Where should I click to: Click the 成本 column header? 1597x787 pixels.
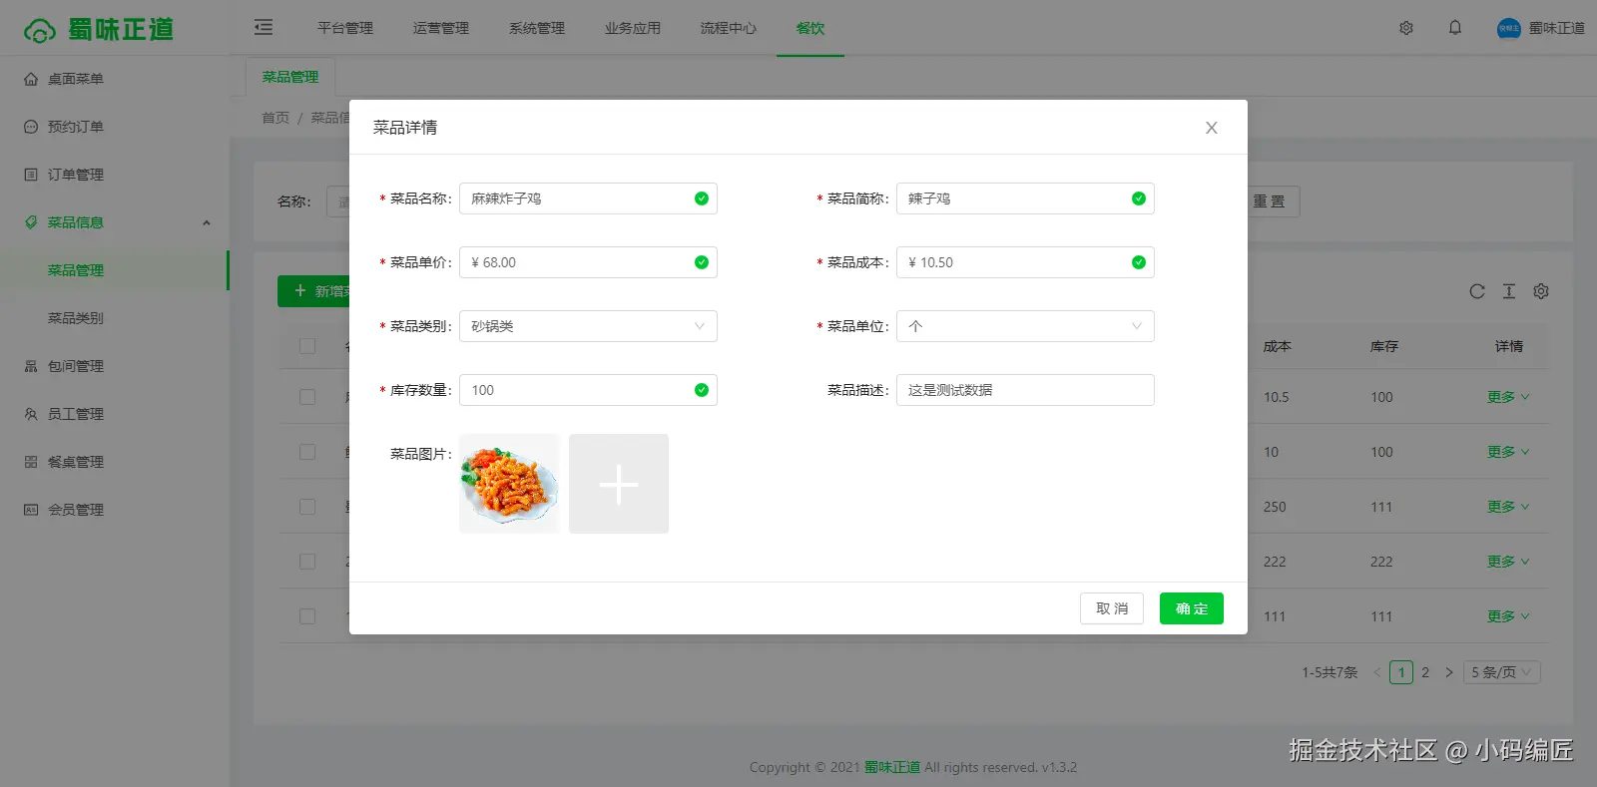tap(1278, 346)
